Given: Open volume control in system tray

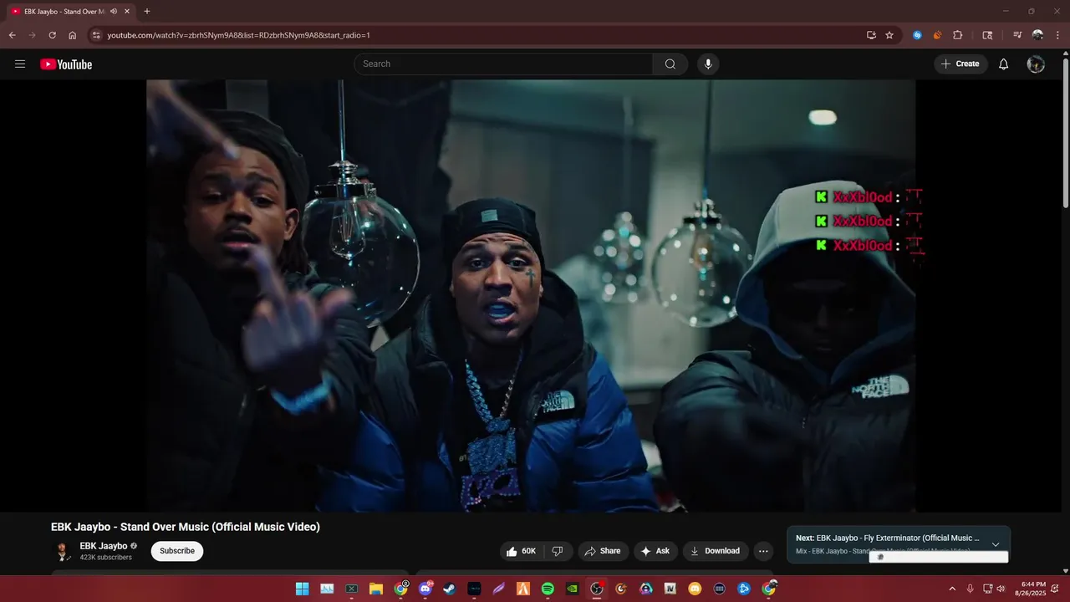Looking at the screenshot, I should (1001, 589).
